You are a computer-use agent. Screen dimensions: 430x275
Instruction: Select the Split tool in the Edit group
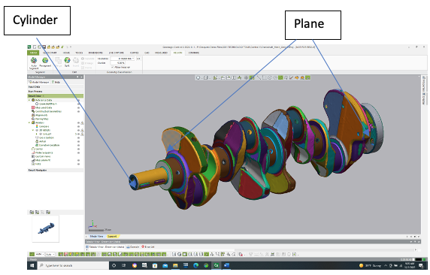coord(67,60)
